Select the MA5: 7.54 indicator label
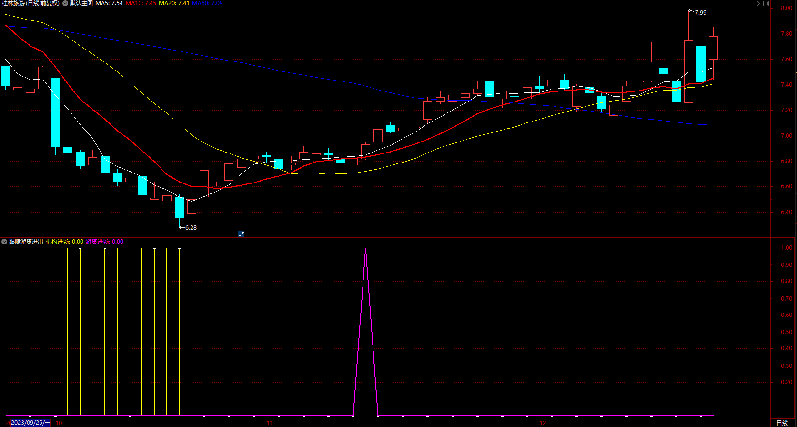797x427 pixels. [109, 3]
